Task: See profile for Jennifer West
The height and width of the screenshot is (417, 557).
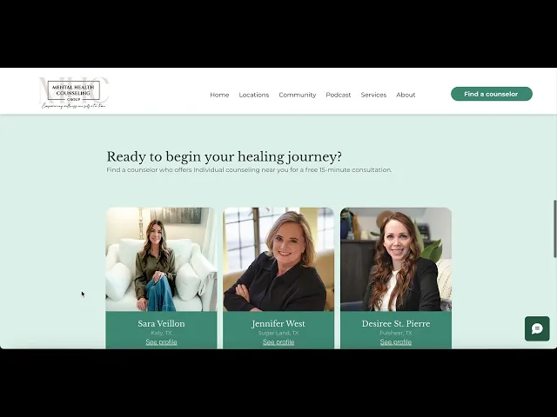Action: pyautogui.click(x=278, y=341)
